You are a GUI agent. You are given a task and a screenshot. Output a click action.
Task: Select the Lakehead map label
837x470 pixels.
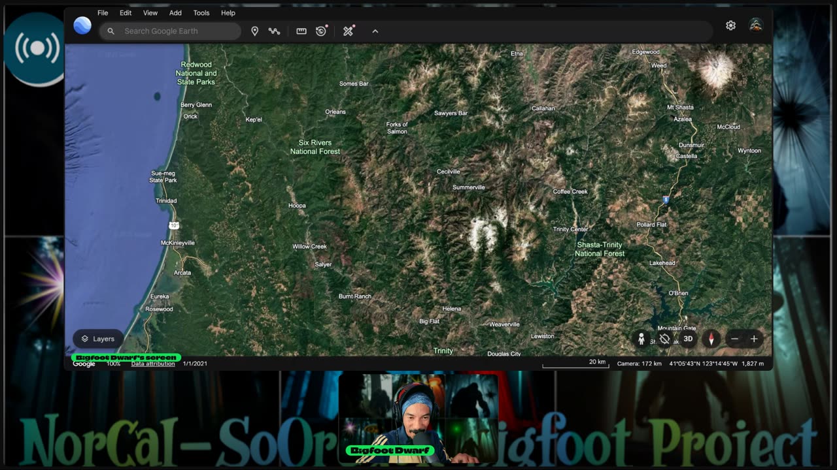662,263
